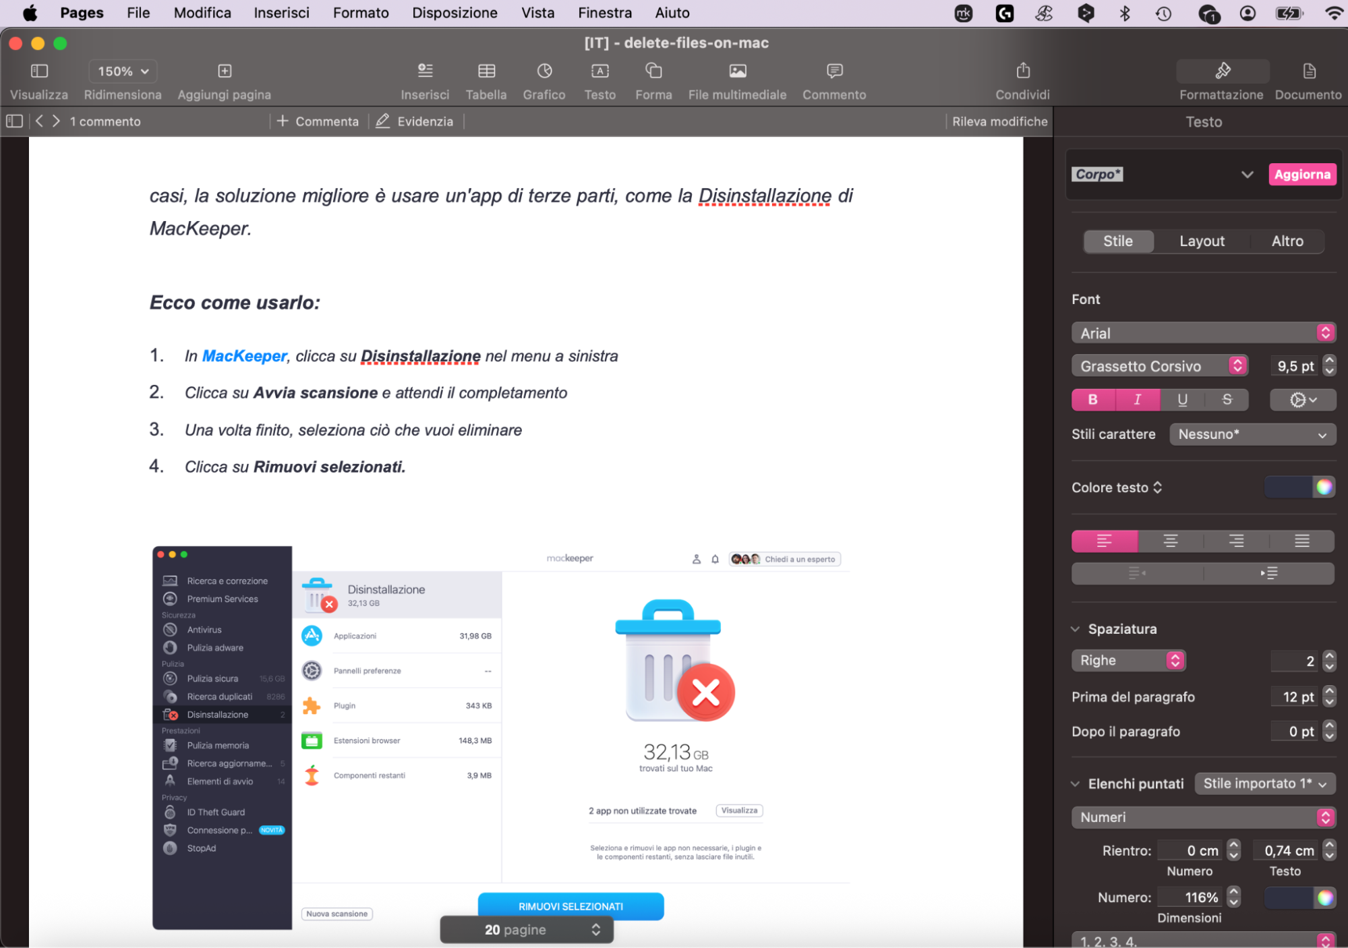Screen dimensions: 1348x948
Task: Open the 20 pagine page selector
Action: click(x=527, y=930)
